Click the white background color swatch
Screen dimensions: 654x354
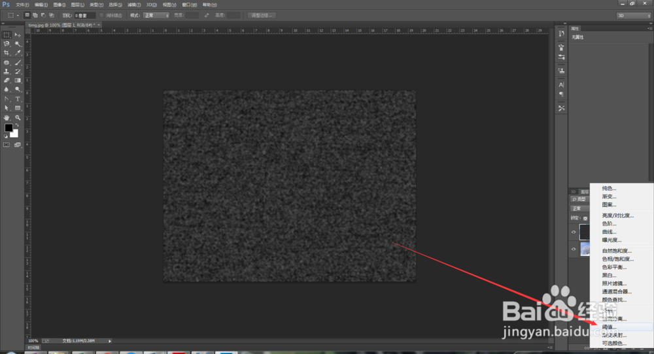pos(15,135)
